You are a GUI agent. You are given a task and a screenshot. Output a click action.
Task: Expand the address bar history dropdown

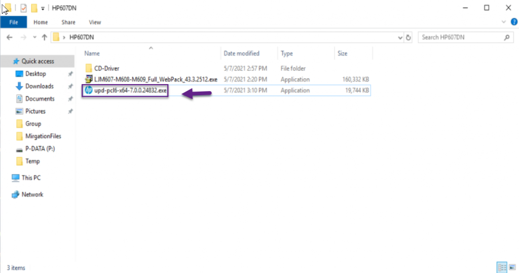pos(400,37)
